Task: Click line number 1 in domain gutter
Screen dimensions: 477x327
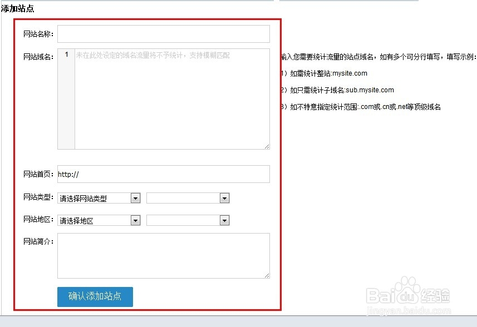Action: coord(66,54)
